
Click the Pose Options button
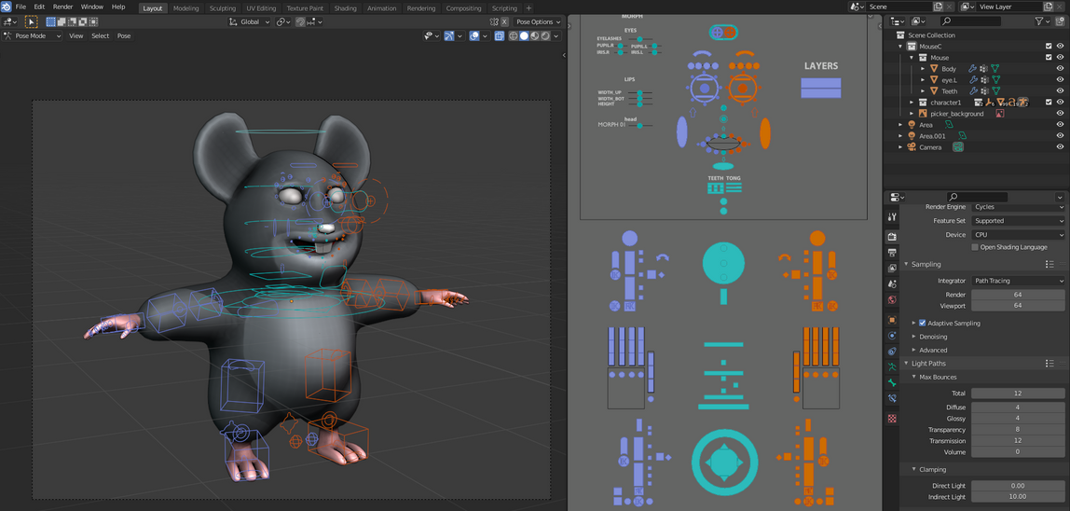[x=538, y=21]
